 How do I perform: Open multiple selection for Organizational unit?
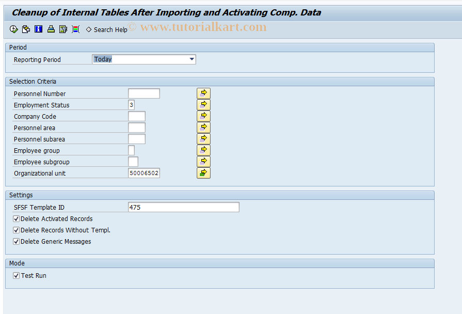pos(203,173)
